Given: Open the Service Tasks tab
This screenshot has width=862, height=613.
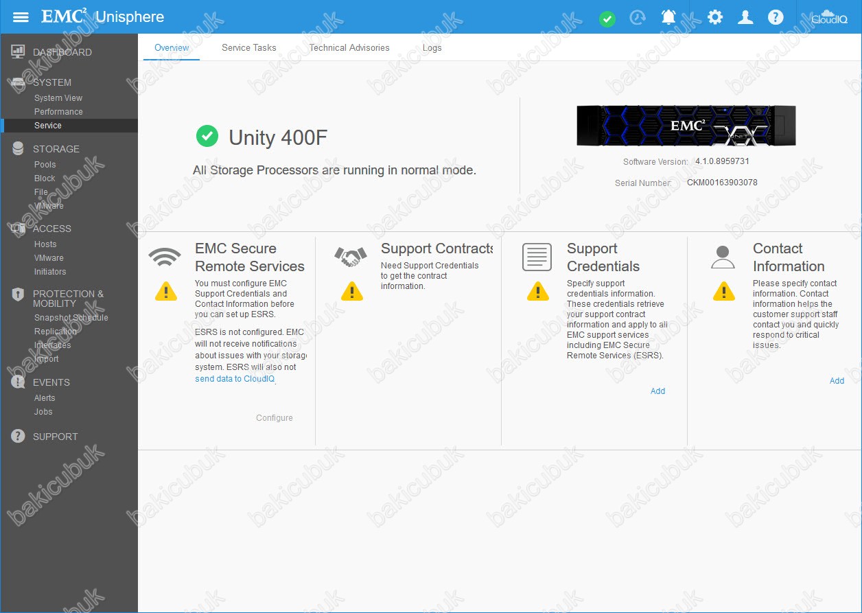Looking at the screenshot, I should [249, 48].
